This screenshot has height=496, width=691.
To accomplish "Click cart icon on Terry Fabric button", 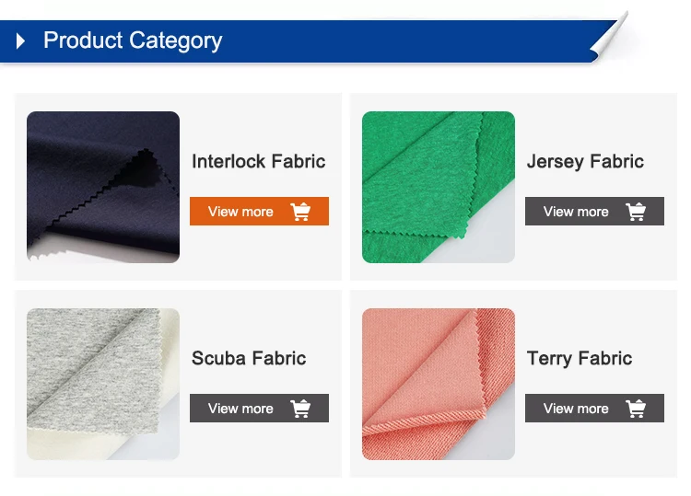I will pyautogui.click(x=636, y=409).
